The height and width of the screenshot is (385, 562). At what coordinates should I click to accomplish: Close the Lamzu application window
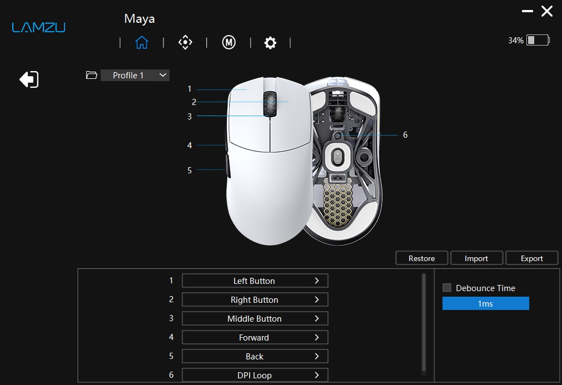pos(547,11)
